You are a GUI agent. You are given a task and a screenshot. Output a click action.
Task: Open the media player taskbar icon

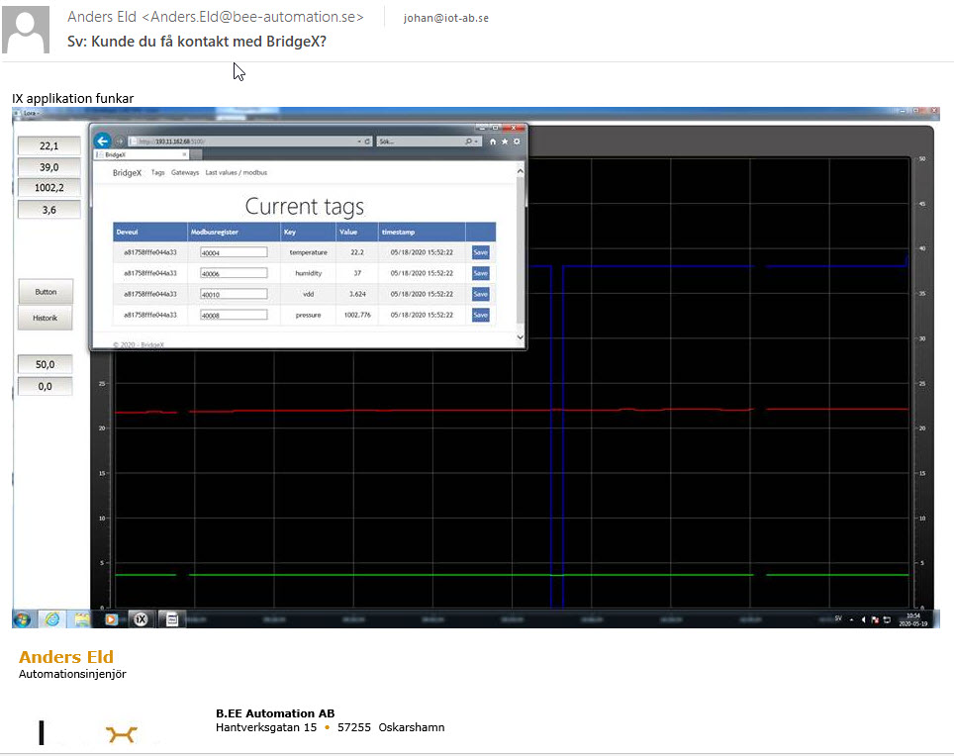[111, 619]
